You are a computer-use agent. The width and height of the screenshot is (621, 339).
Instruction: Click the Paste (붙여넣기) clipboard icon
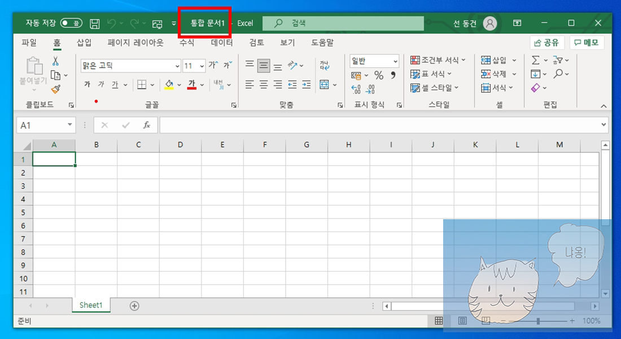click(x=34, y=66)
